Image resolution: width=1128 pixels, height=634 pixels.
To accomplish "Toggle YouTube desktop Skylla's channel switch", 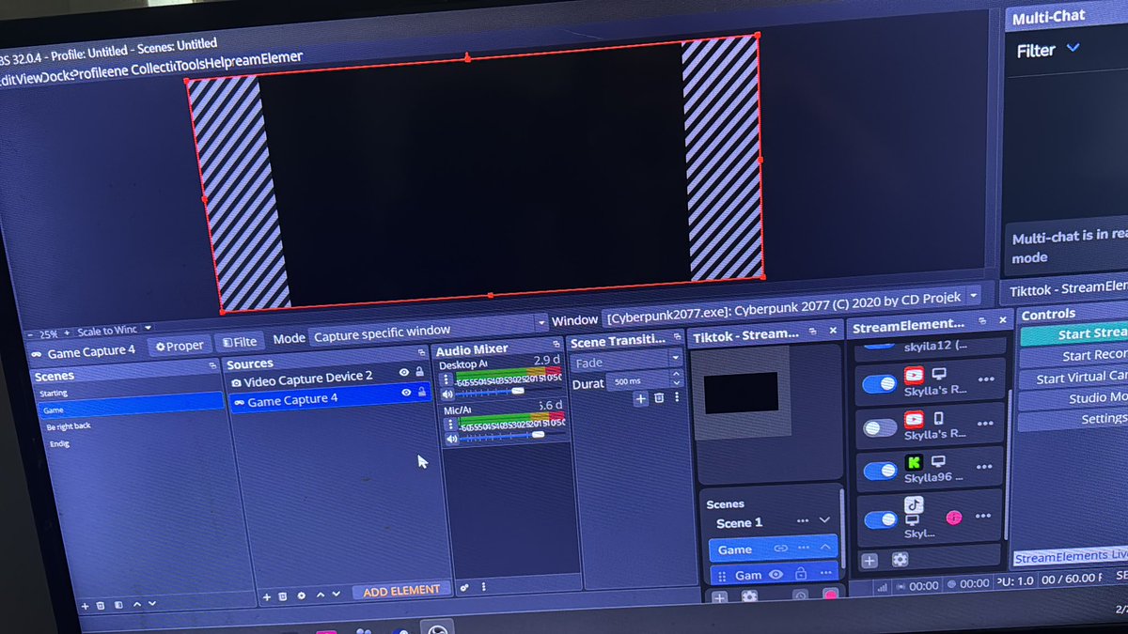I will 880,383.
